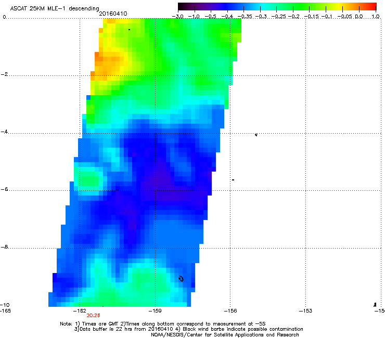
Task: Click latitude axis label "-4"
Action: pos(4,132)
